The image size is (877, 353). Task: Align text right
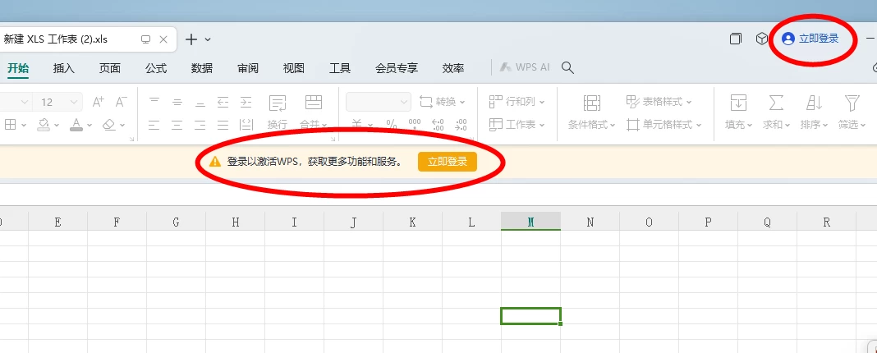click(200, 125)
